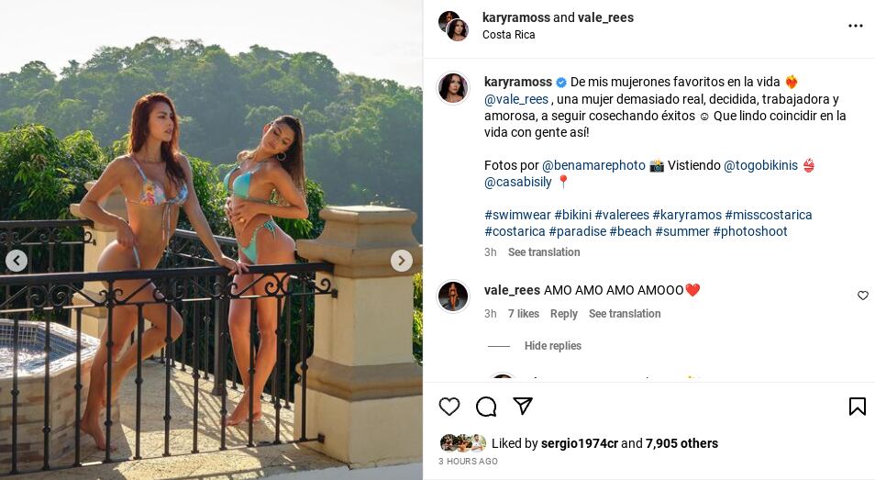This screenshot has height=480, width=875.
Task: See translation of the post caption
Action: pos(544,252)
